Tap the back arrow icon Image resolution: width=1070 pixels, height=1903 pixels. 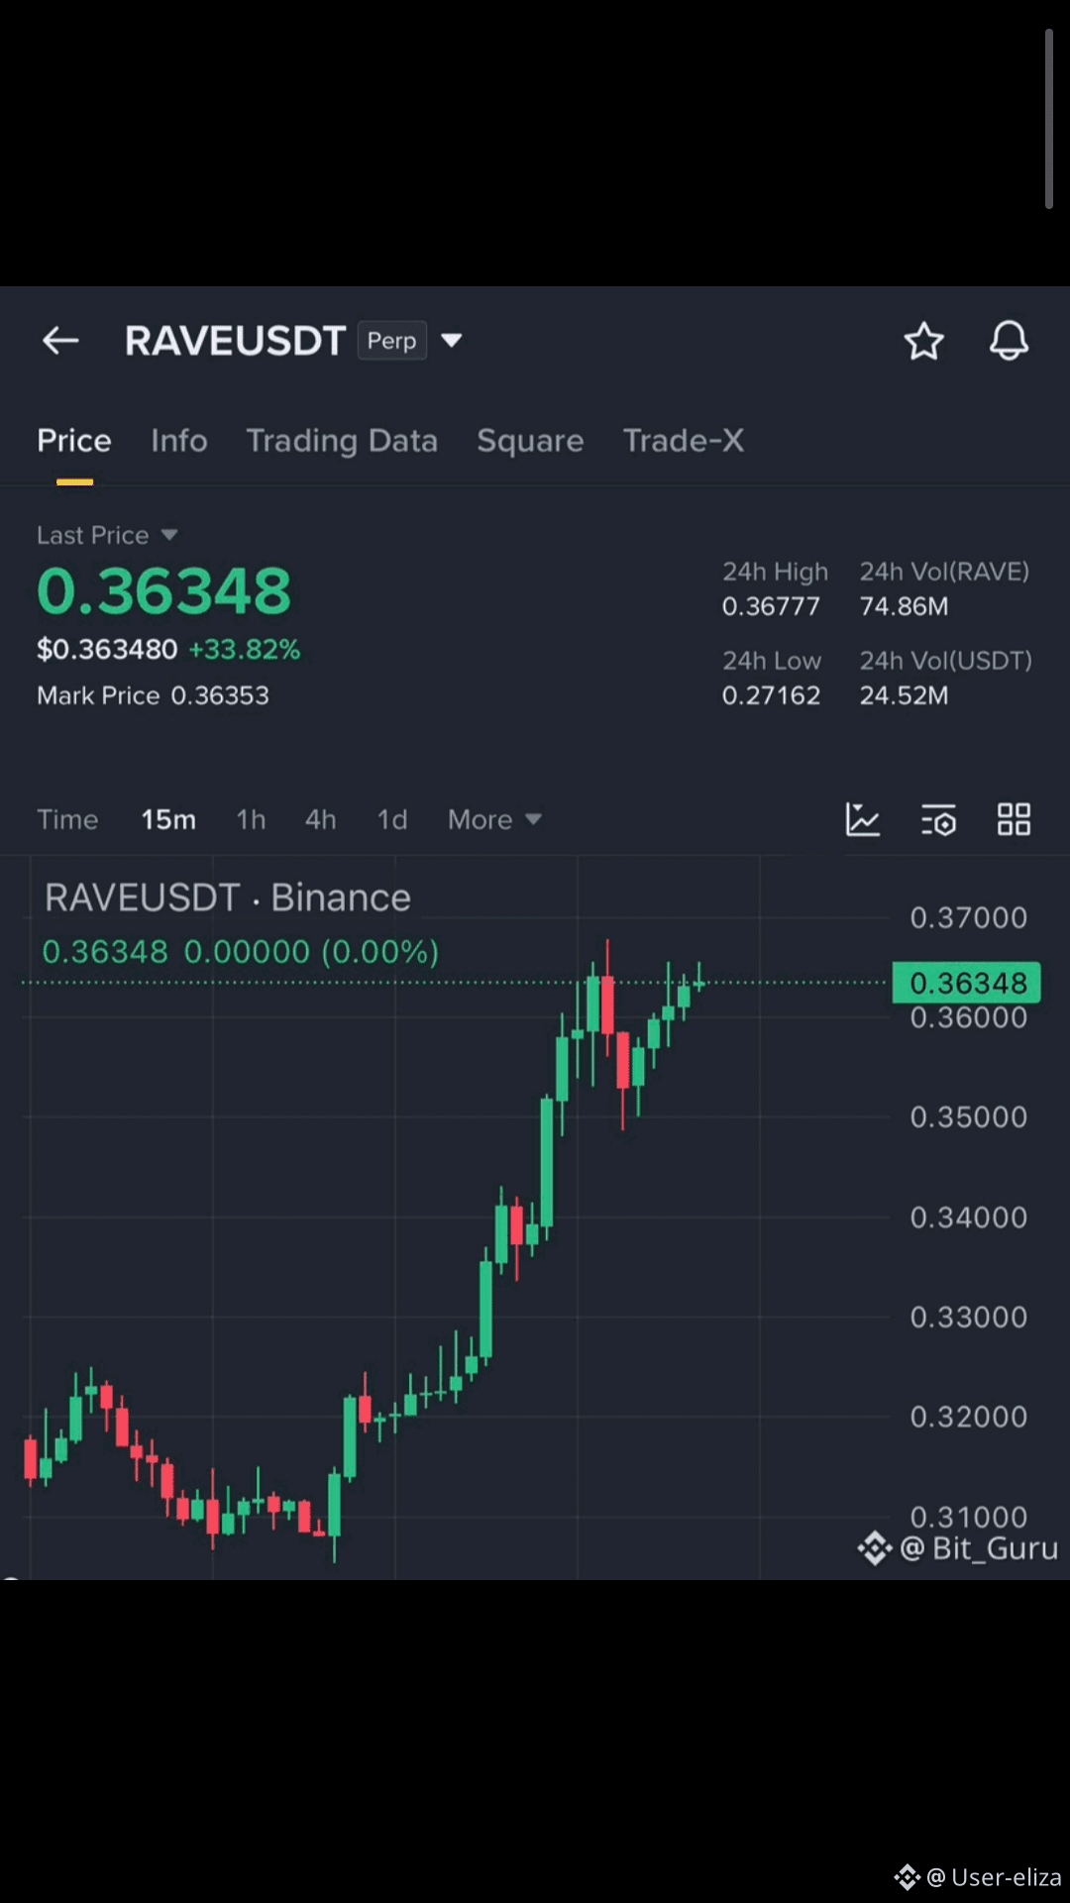point(60,341)
